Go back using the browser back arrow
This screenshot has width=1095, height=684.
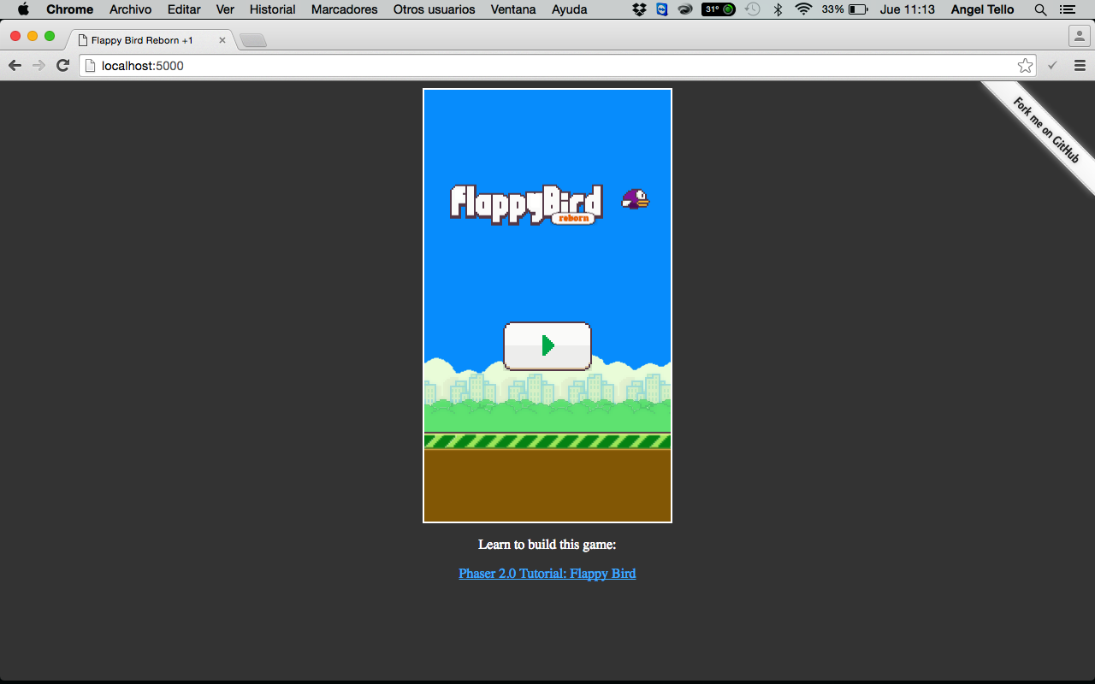click(x=15, y=66)
